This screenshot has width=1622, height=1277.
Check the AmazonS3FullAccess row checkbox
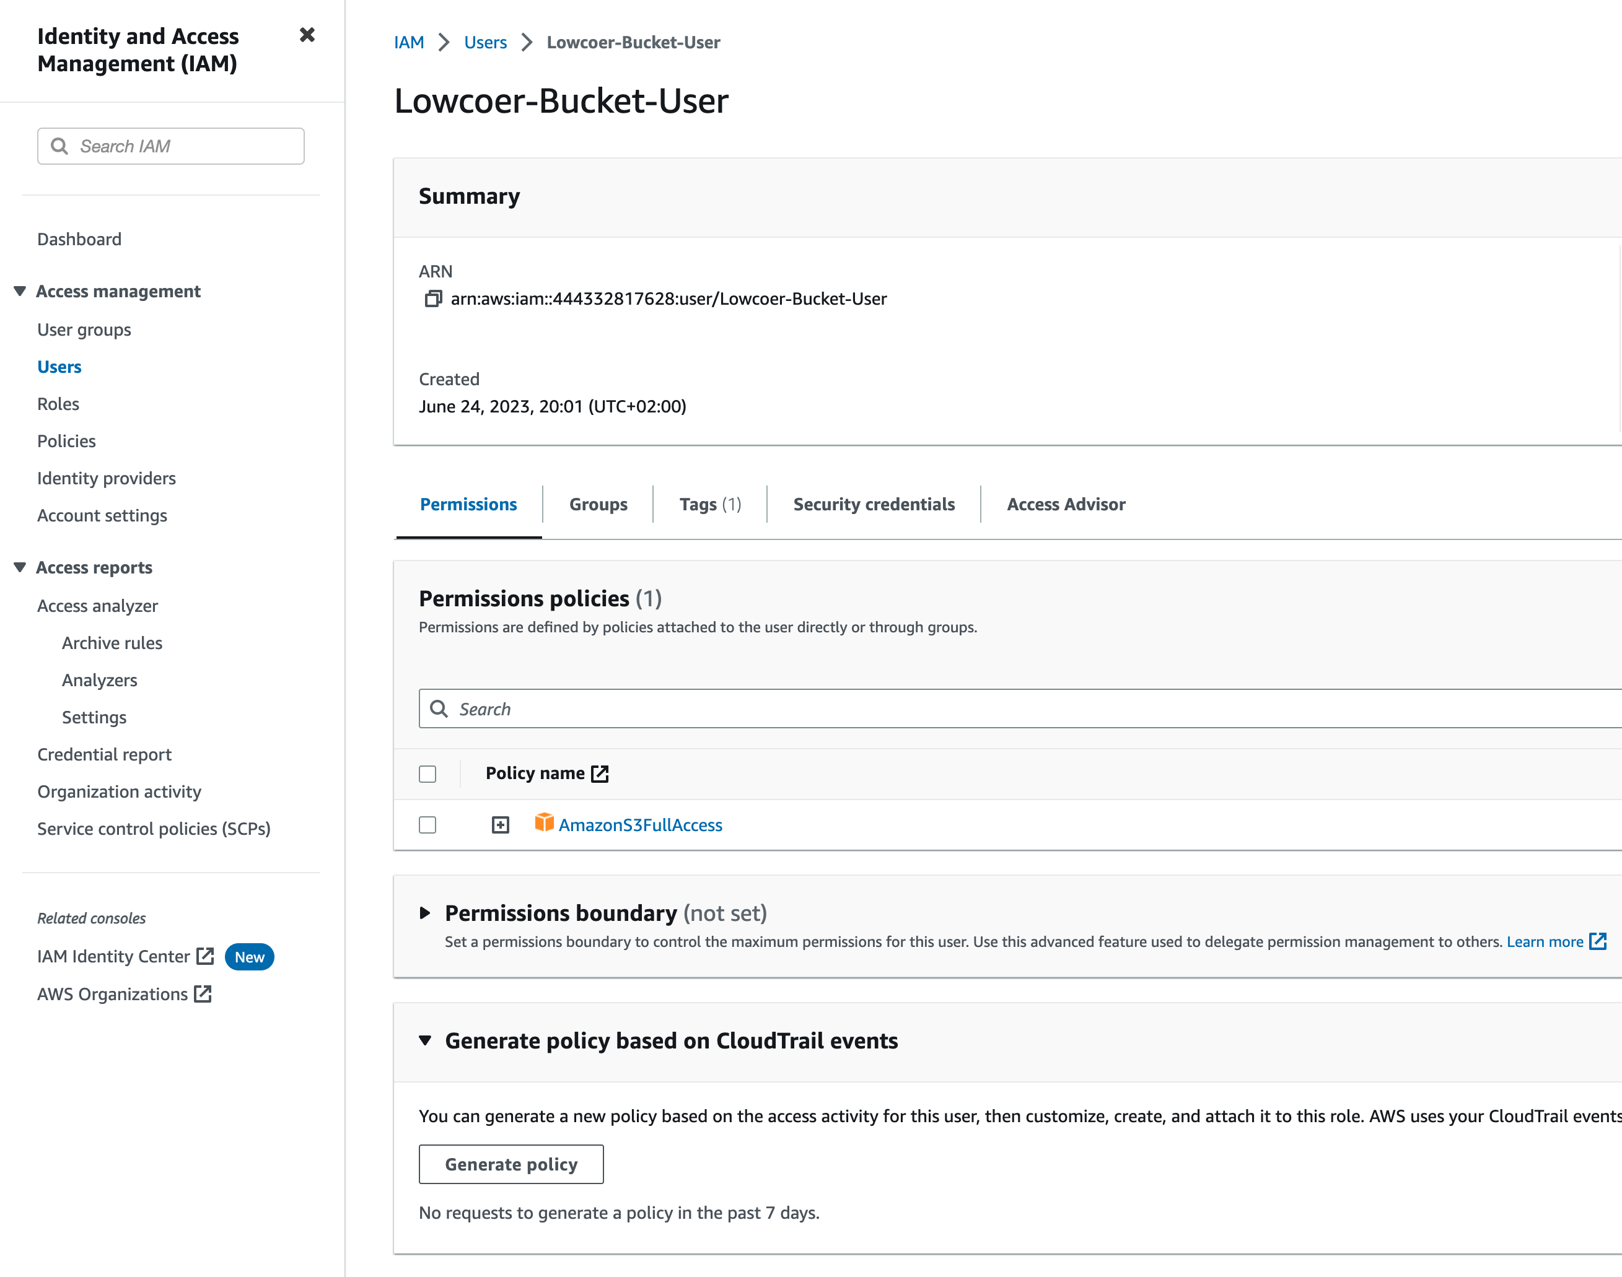point(427,825)
